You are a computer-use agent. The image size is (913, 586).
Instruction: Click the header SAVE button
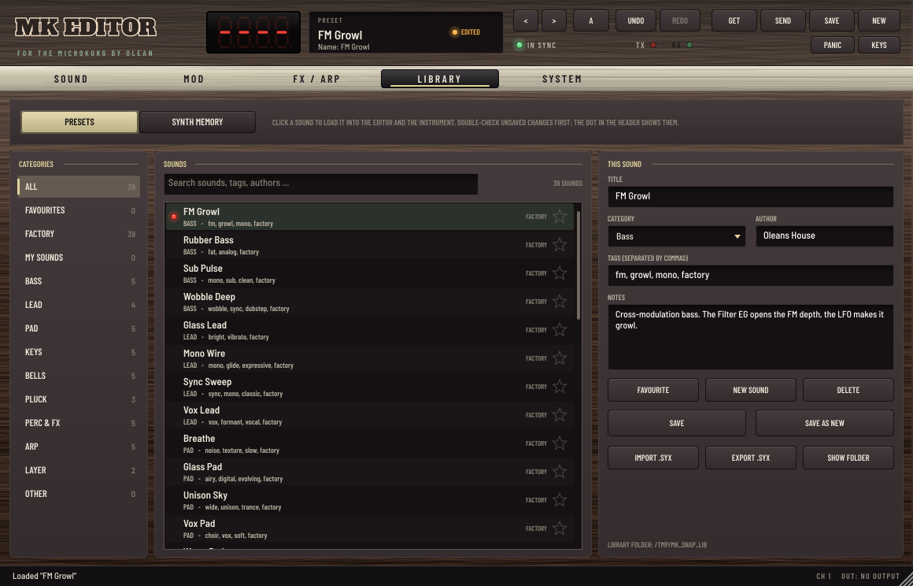pyautogui.click(x=831, y=21)
